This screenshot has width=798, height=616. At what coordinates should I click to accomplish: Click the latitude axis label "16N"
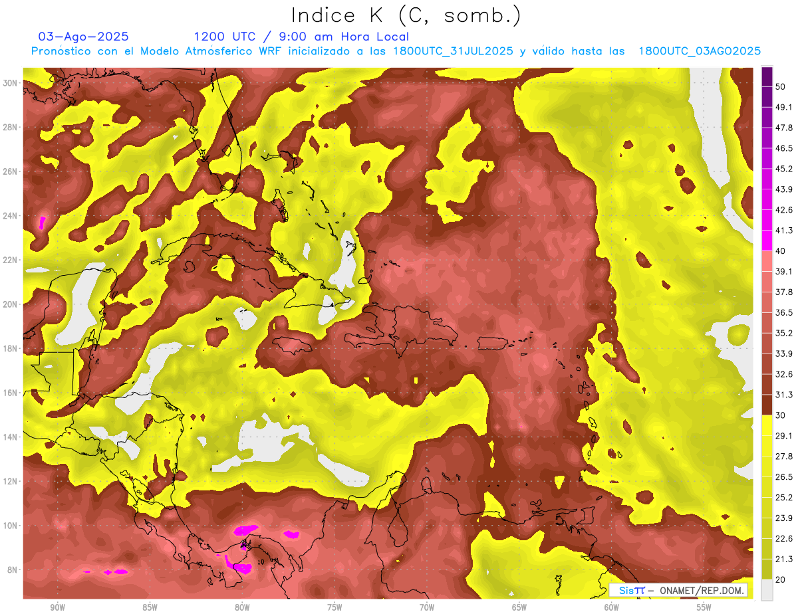tap(10, 393)
